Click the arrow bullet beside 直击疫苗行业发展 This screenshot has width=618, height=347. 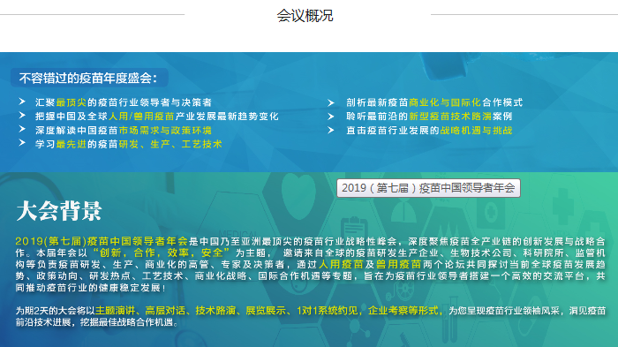331,131
